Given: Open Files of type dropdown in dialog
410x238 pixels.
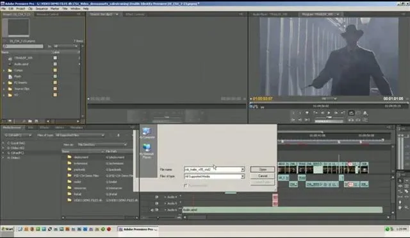Looking at the screenshot, I should point(214,176).
